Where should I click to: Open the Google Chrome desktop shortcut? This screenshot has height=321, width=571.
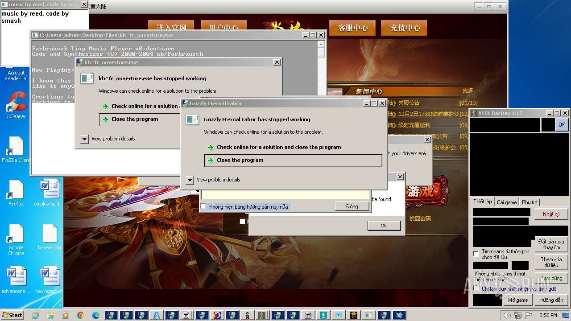coord(16,239)
